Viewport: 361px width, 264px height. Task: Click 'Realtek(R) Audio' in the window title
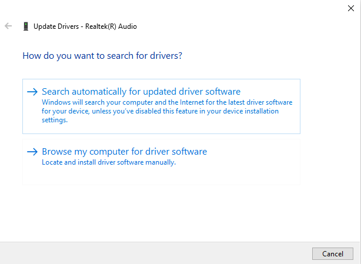tap(111, 26)
